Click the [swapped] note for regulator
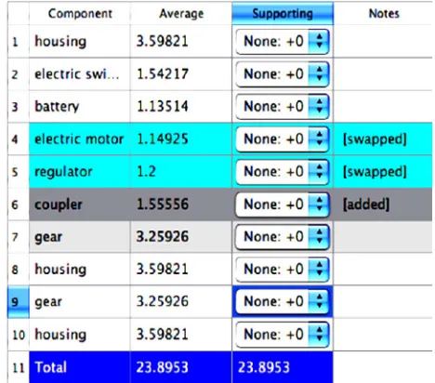Screen dimensions: 435x383 (x=383, y=171)
